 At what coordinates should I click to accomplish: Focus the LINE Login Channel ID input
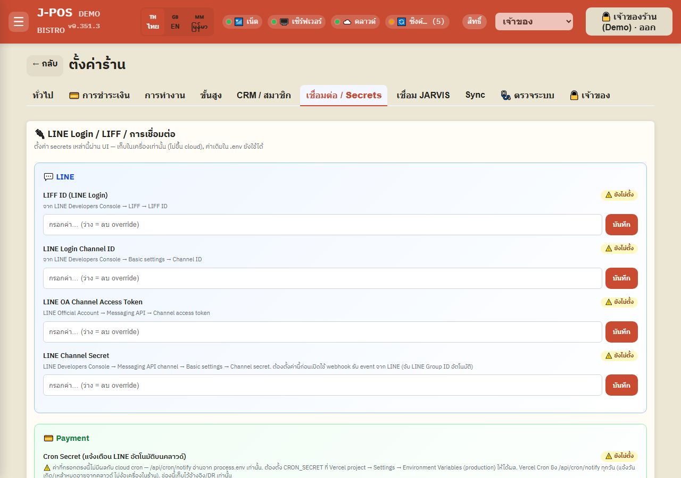[322, 278]
